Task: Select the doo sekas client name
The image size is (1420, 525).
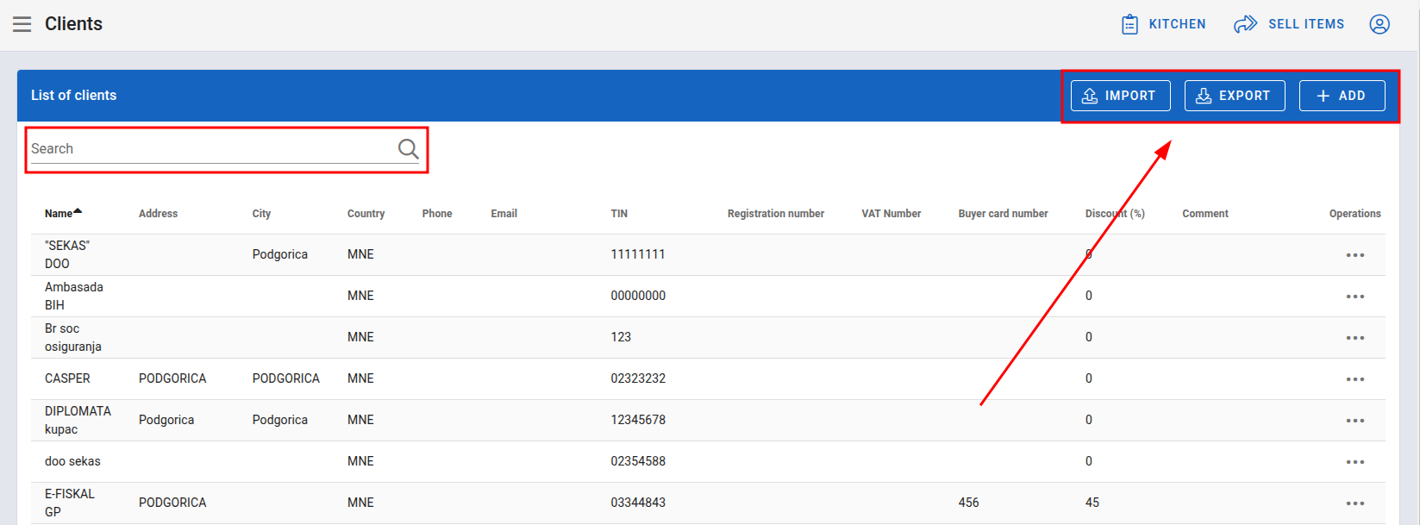Action: pyautogui.click(x=72, y=461)
